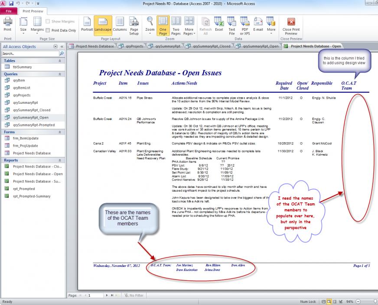The image size is (378, 305).
Task: Select qryProjects query in navigation pane
Action: point(33,95)
